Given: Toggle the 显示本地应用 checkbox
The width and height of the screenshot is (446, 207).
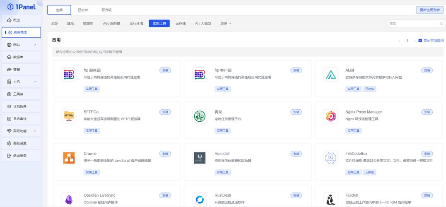Looking at the screenshot, I should point(420,41).
